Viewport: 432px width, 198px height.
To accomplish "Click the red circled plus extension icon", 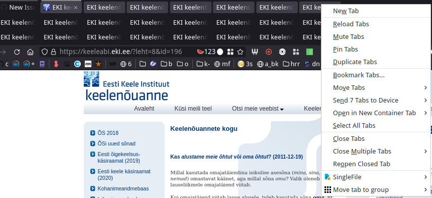I will point(268,52).
